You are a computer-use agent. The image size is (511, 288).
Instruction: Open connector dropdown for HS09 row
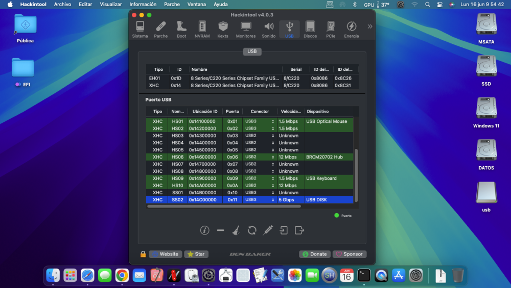point(260,178)
